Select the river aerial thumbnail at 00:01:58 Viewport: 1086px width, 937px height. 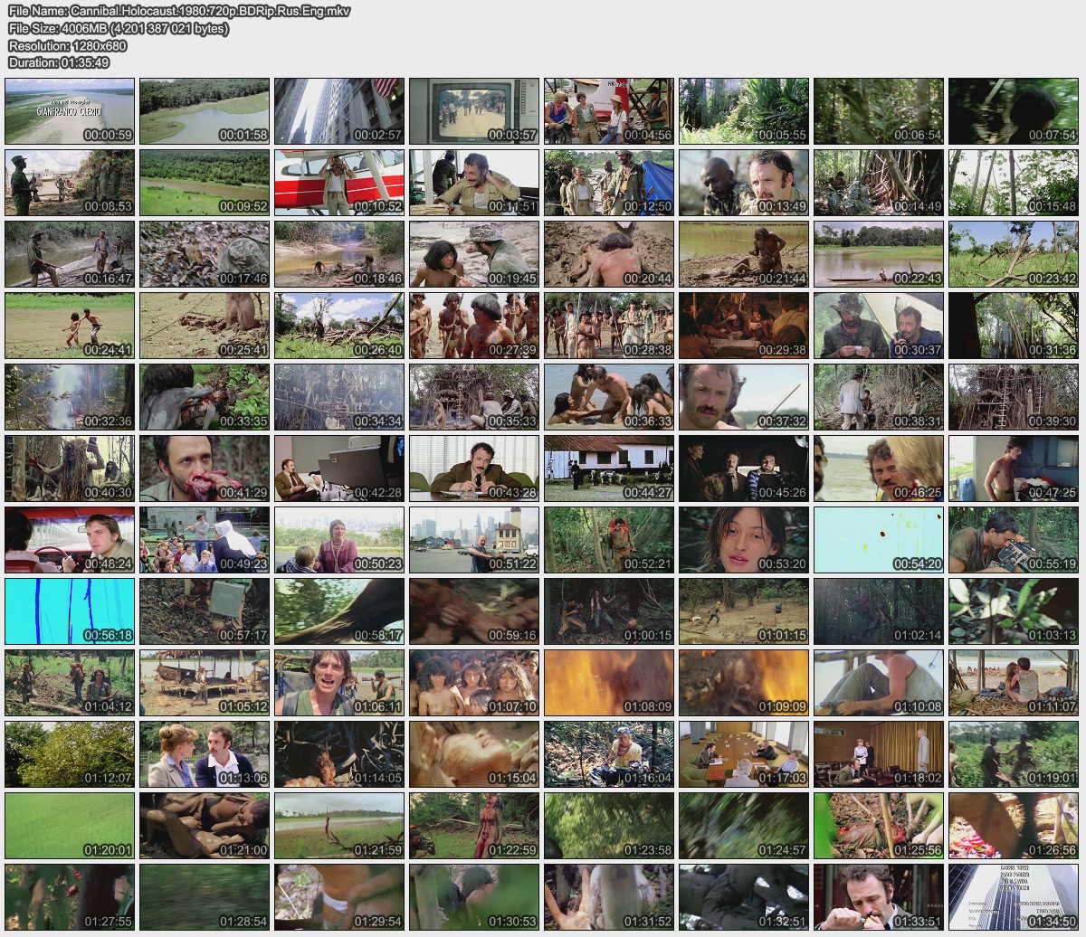tap(205, 111)
